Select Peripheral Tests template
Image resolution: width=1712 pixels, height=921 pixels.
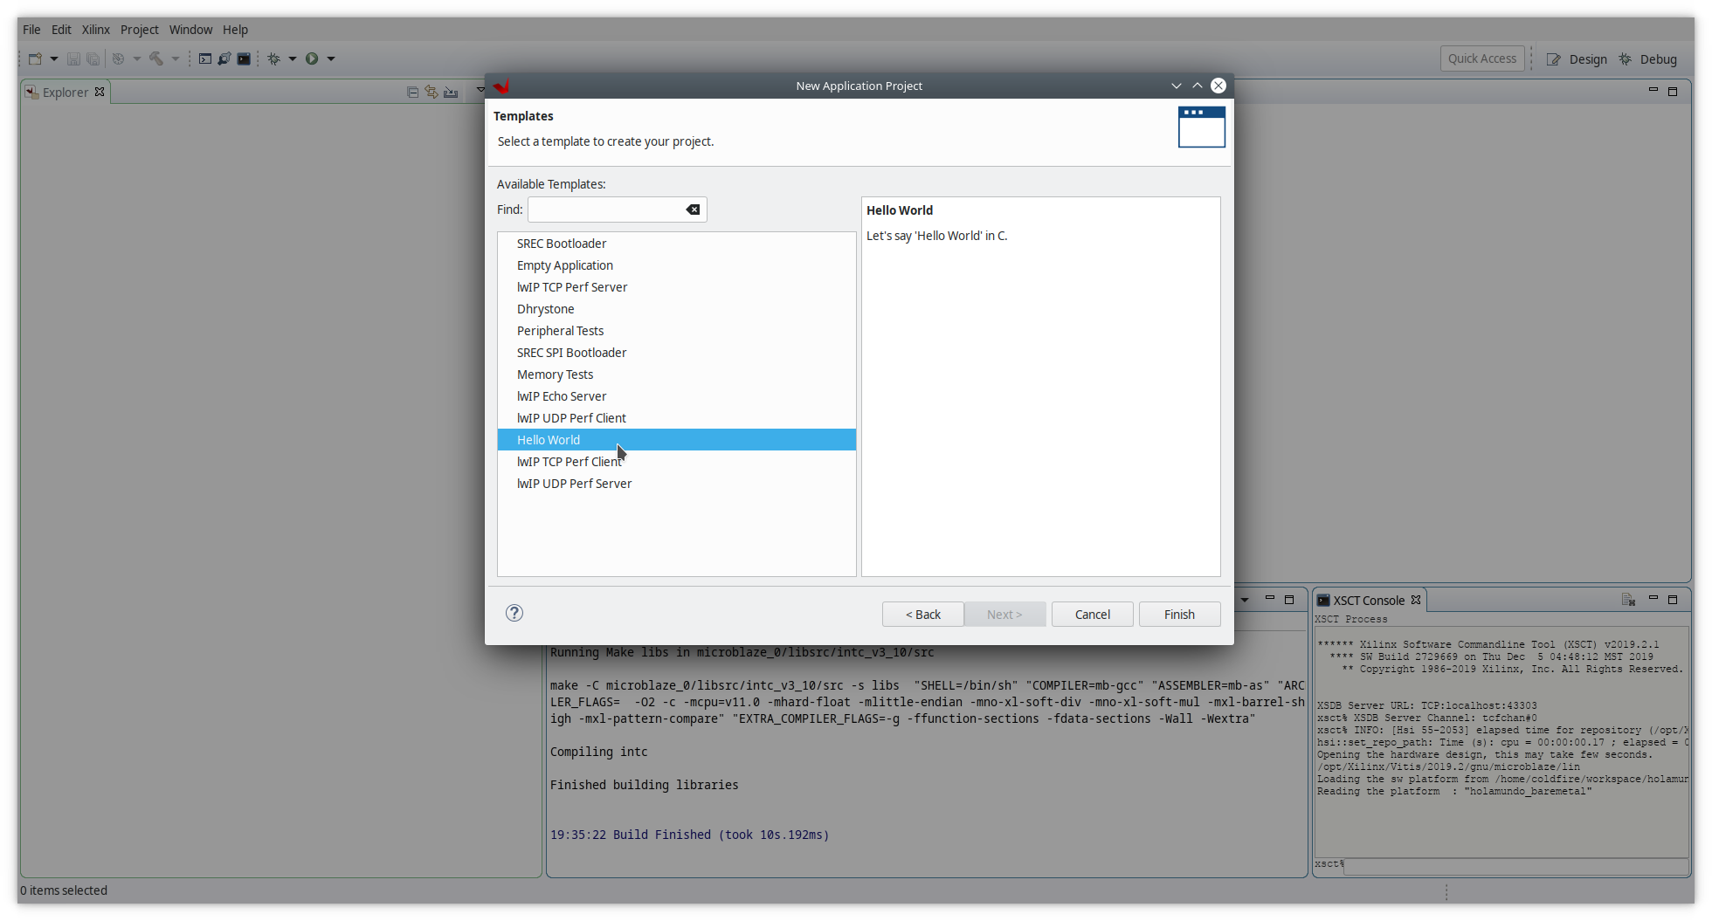[677, 331]
